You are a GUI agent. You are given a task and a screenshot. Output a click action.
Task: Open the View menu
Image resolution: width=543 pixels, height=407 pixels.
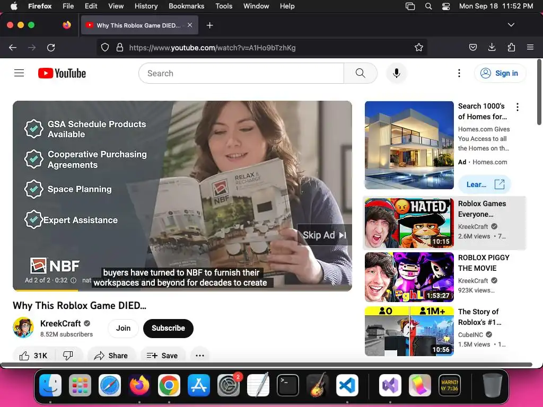pyautogui.click(x=116, y=6)
